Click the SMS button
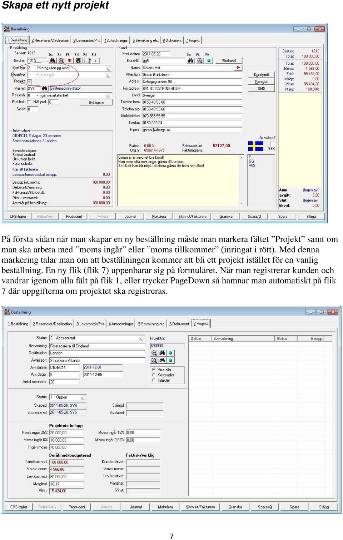The width and height of the screenshot is (343, 540). [262, 88]
